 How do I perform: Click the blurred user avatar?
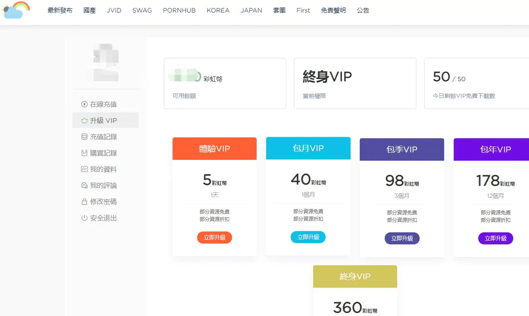(106, 62)
